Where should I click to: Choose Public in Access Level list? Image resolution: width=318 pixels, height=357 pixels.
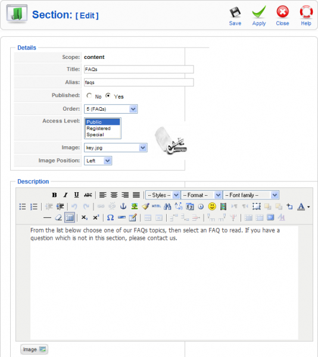pos(102,122)
